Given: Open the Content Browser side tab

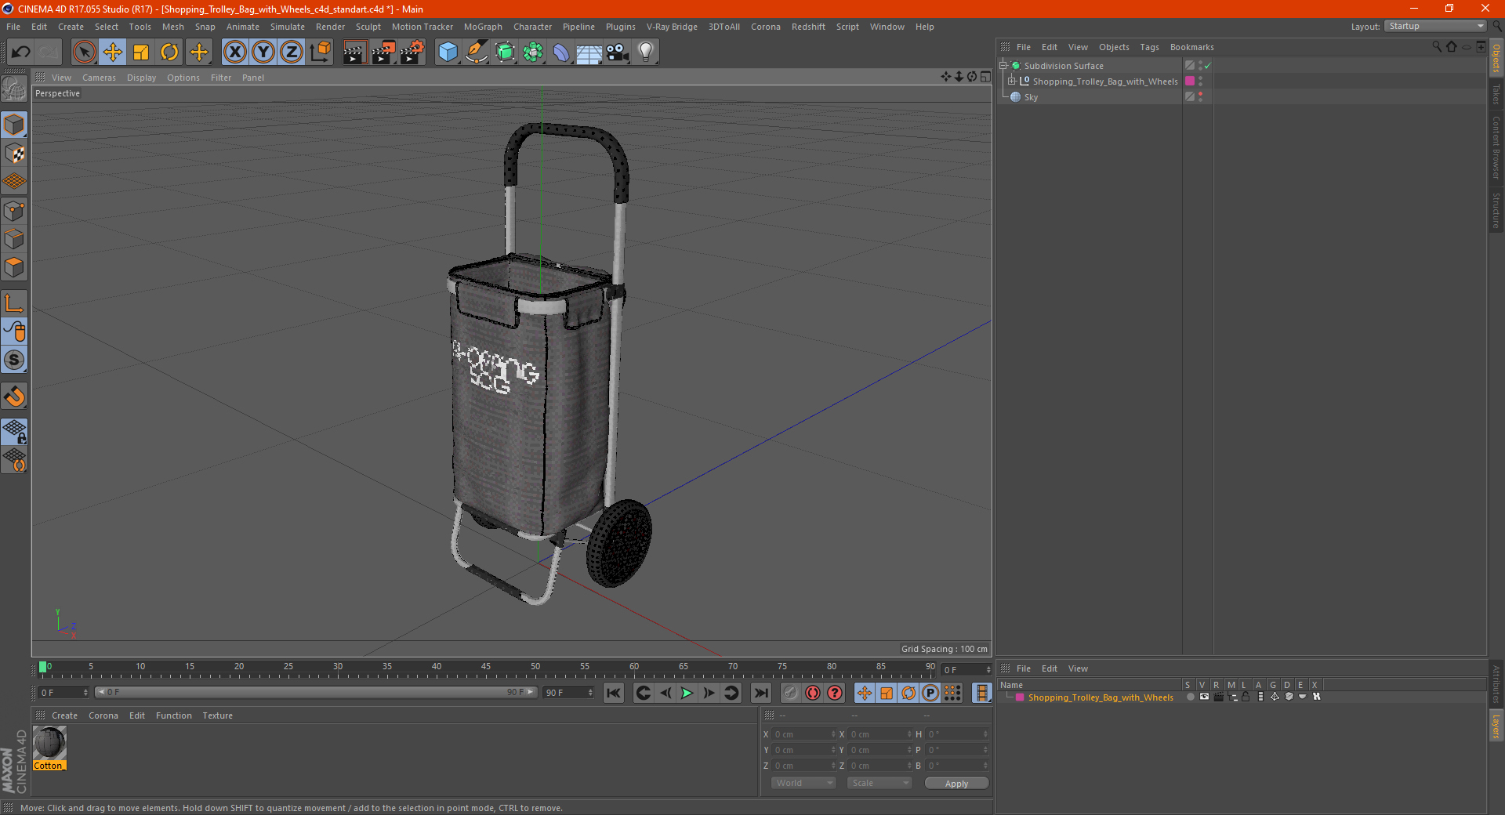Looking at the screenshot, I should 1496,147.
